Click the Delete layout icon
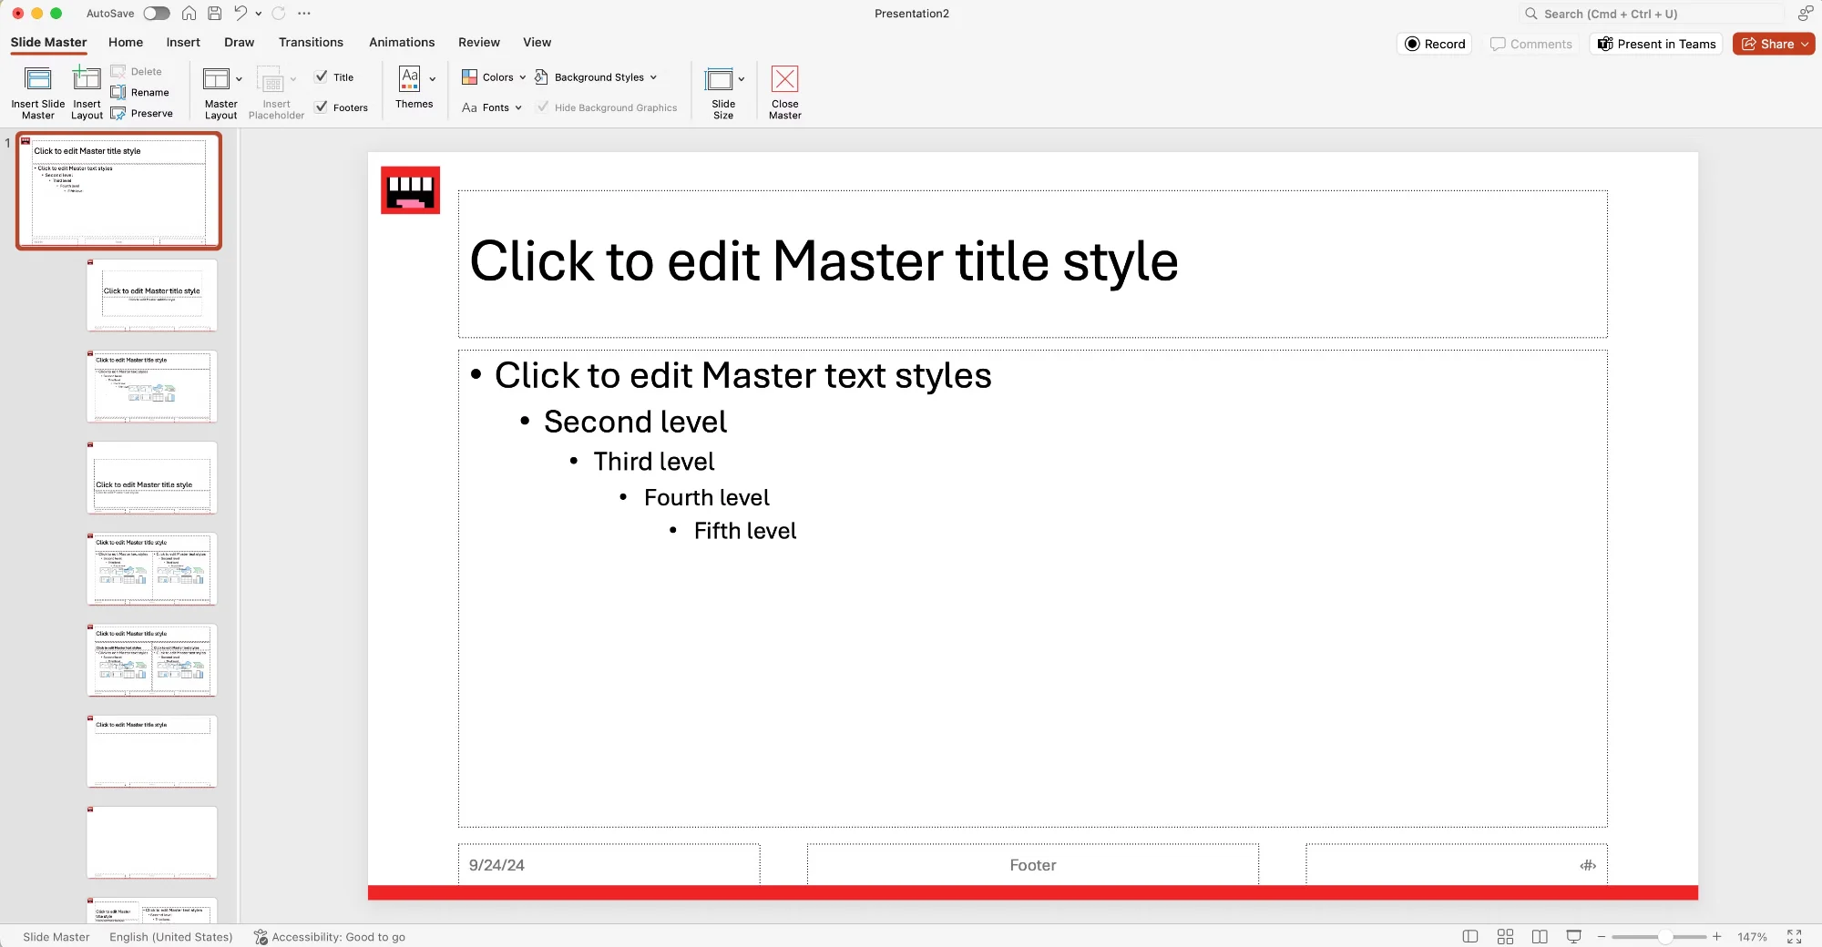The width and height of the screenshot is (1822, 947). (x=118, y=71)
